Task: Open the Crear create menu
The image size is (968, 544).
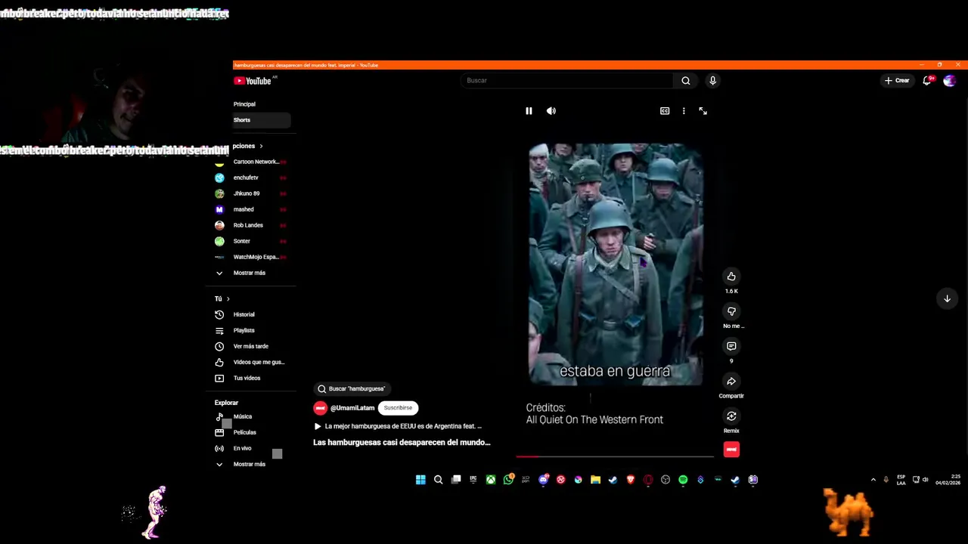Action: coord(897,81)
